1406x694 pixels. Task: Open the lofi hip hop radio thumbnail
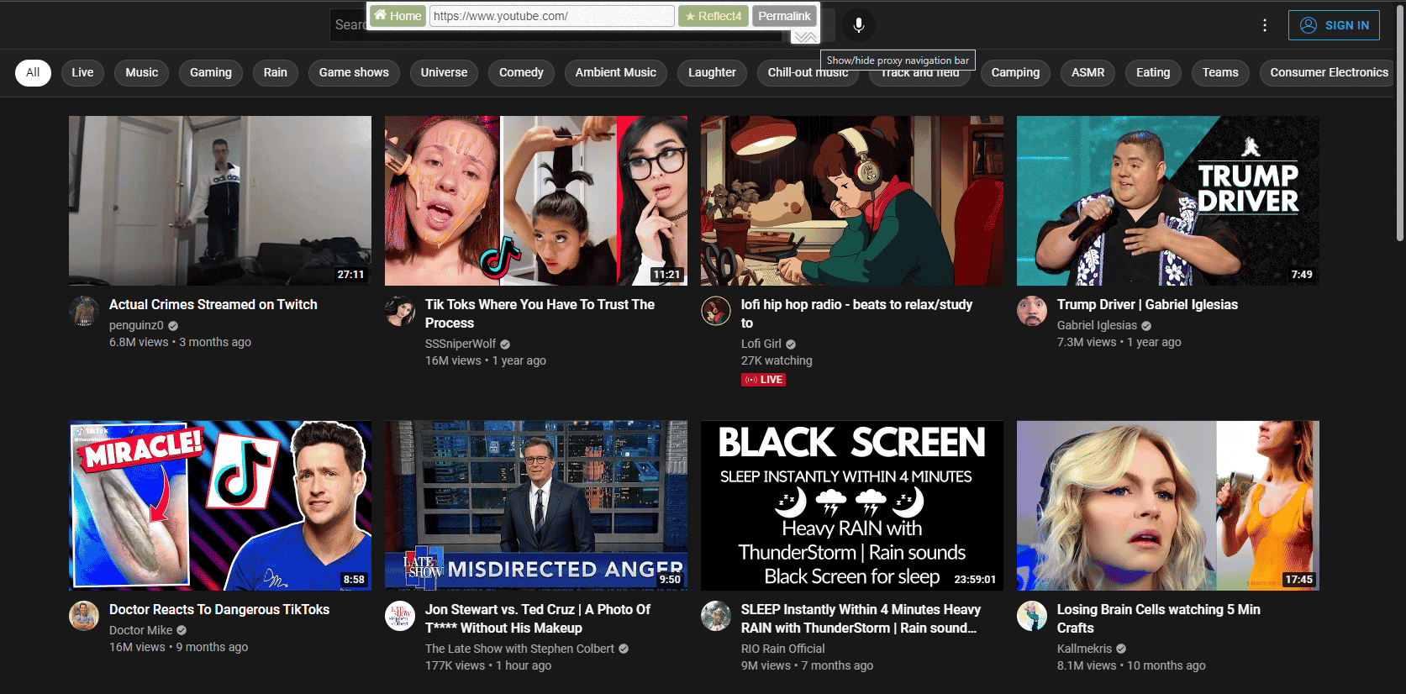852,201
